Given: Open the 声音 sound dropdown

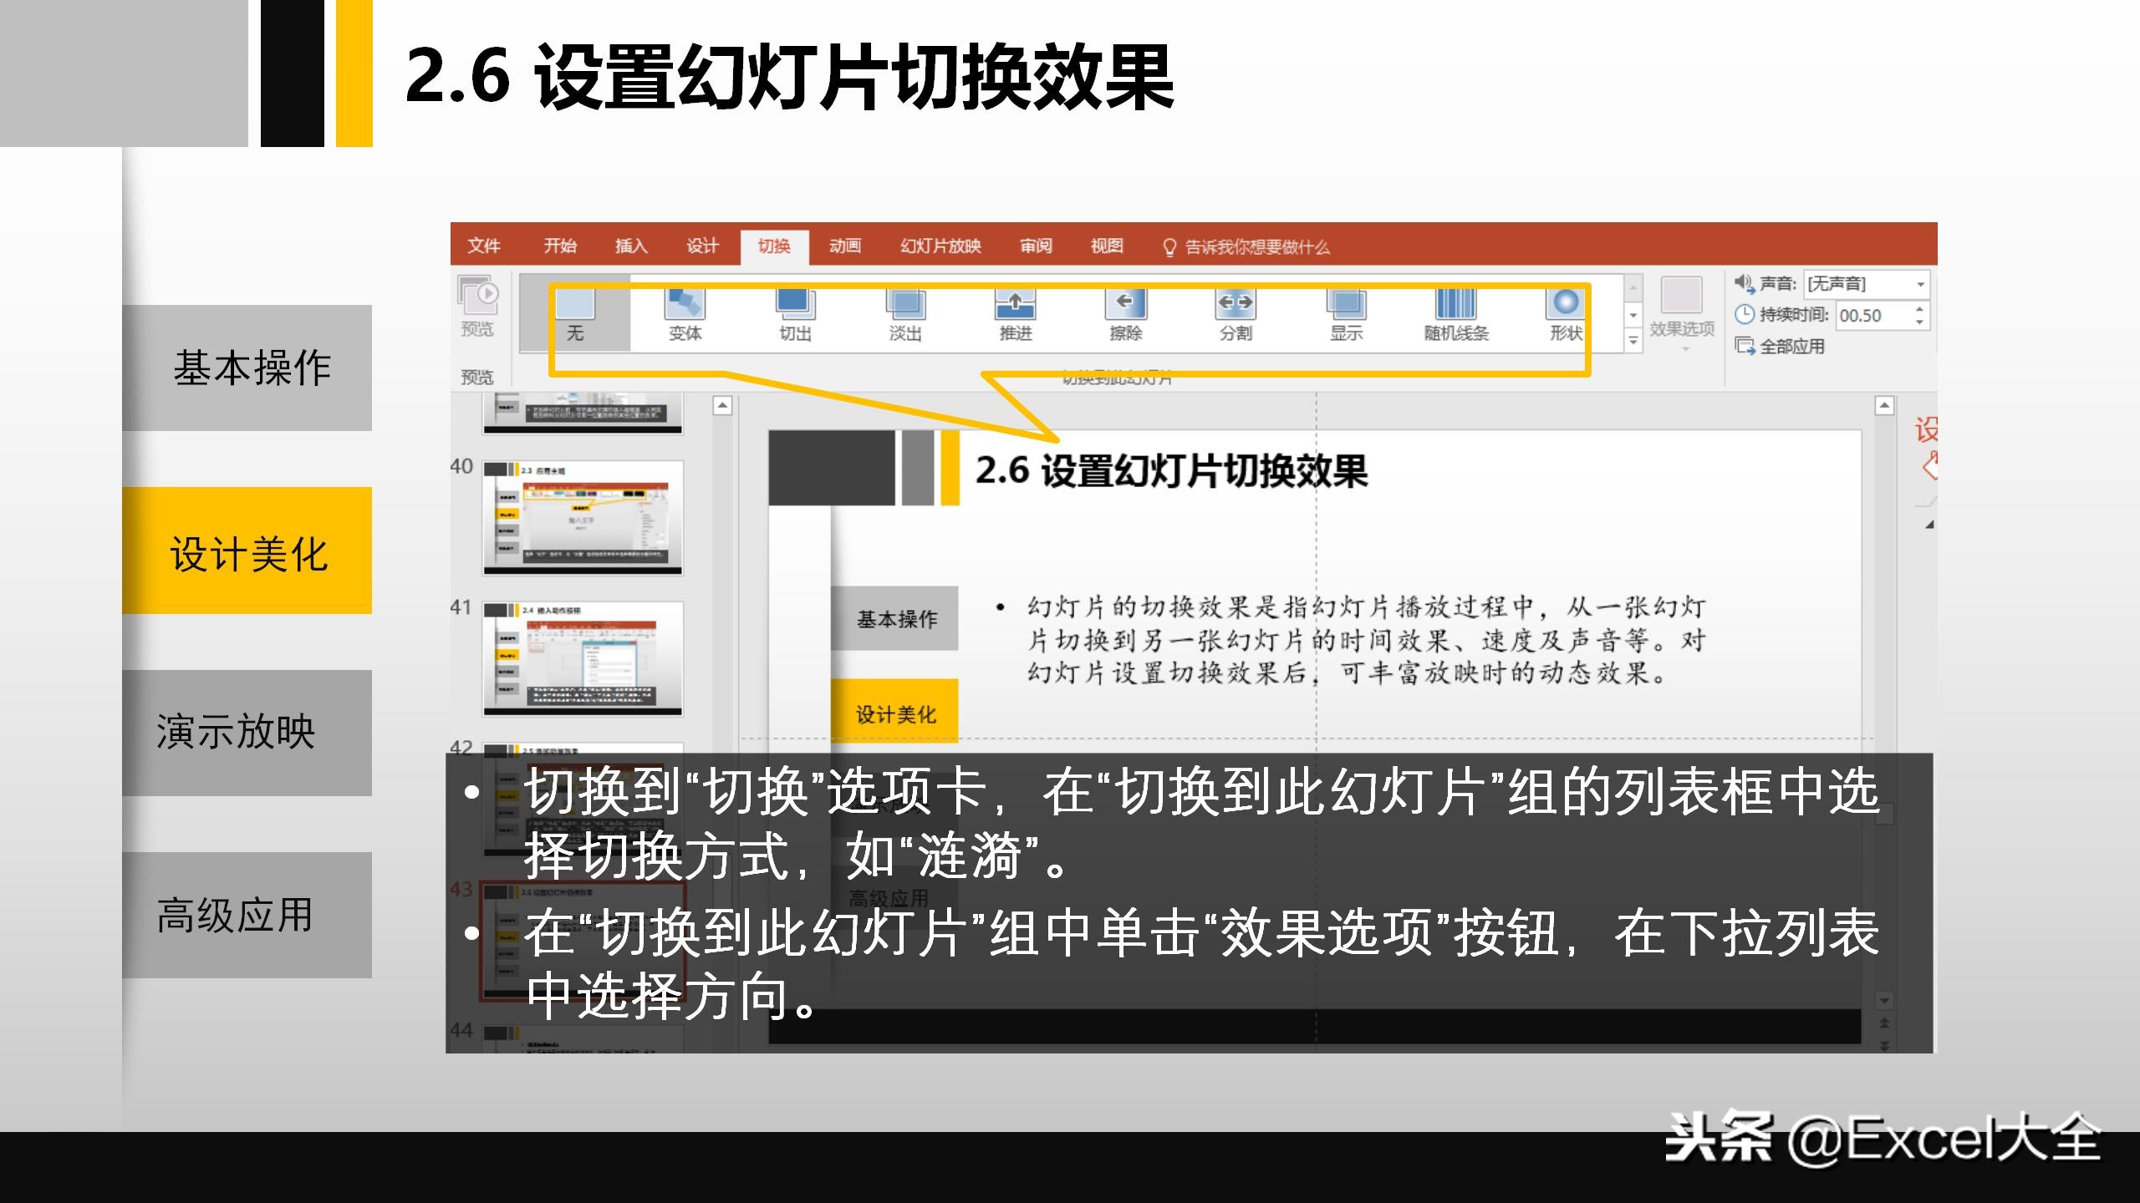Looking at the screenshot, I should pyautogui.click(x=1920, y=284).
